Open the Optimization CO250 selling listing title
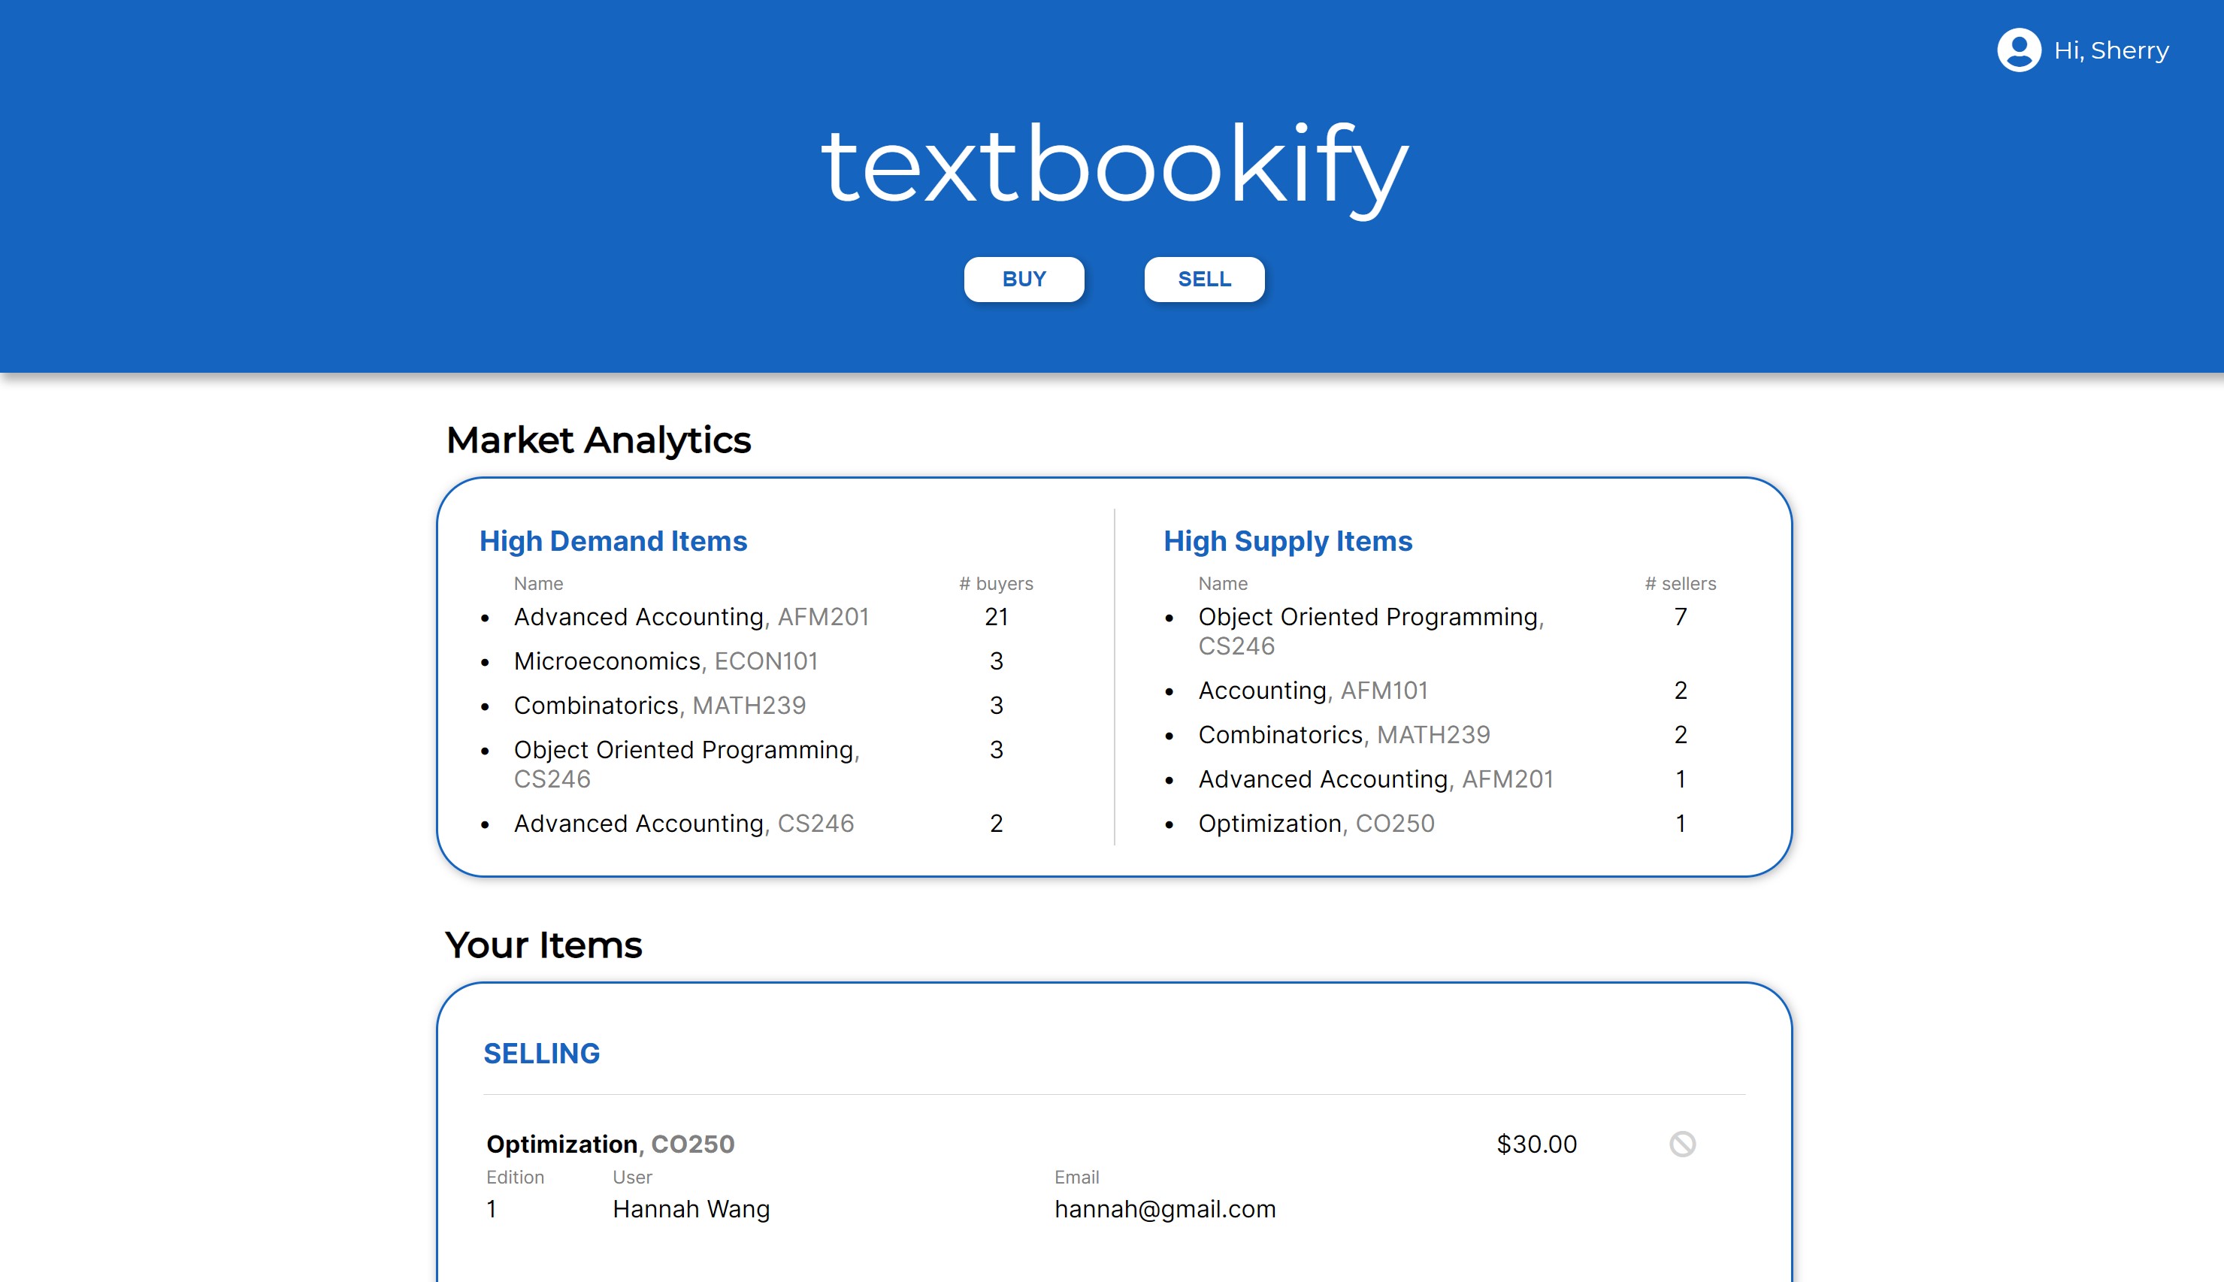 tap(610, 1144)
